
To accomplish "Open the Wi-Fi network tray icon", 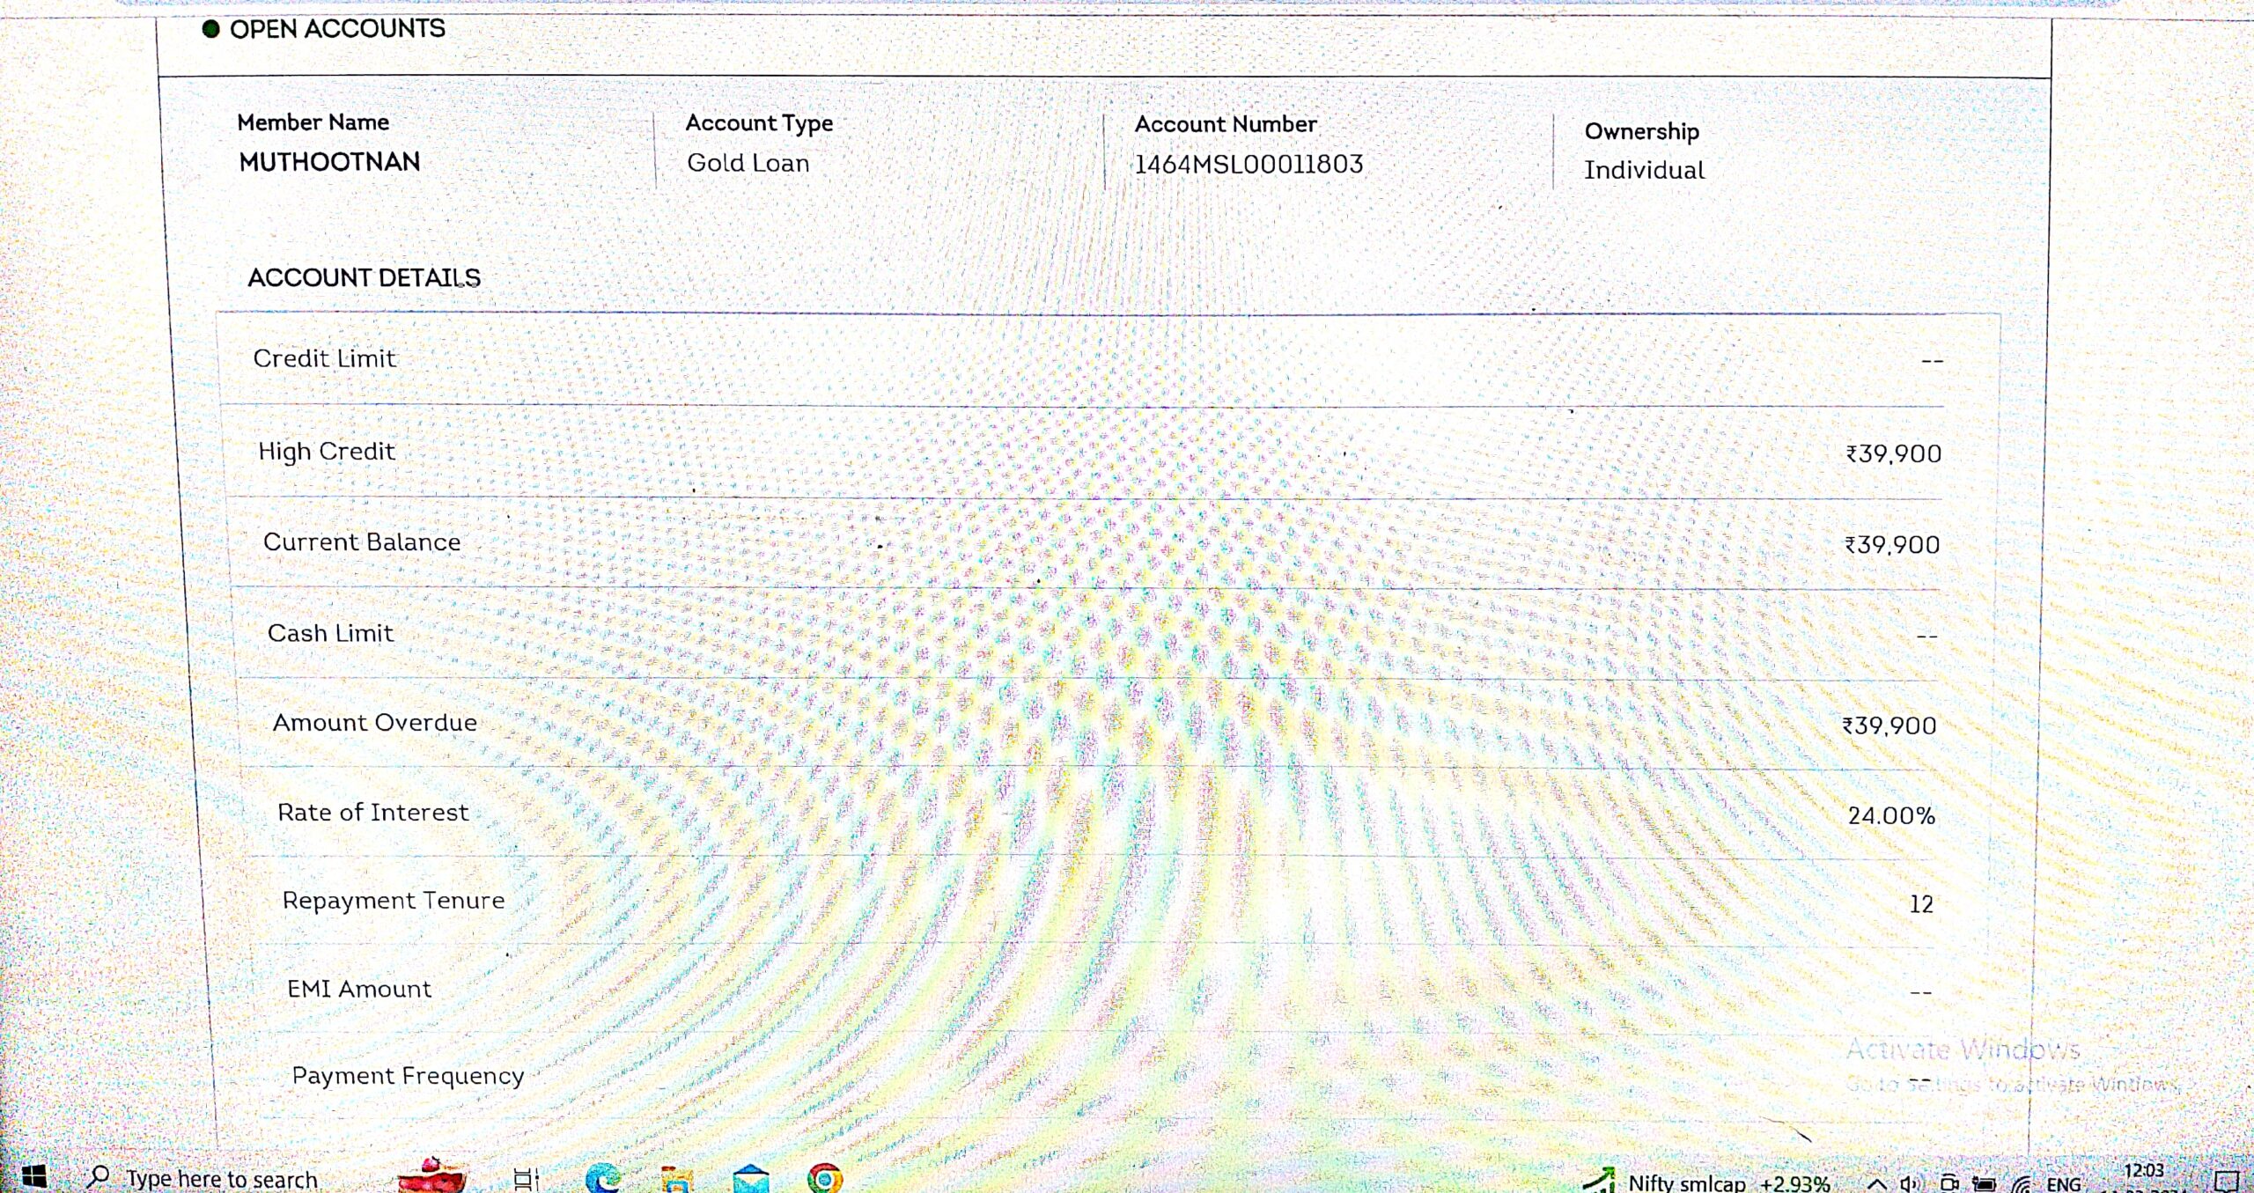I will (2021, 1184).
